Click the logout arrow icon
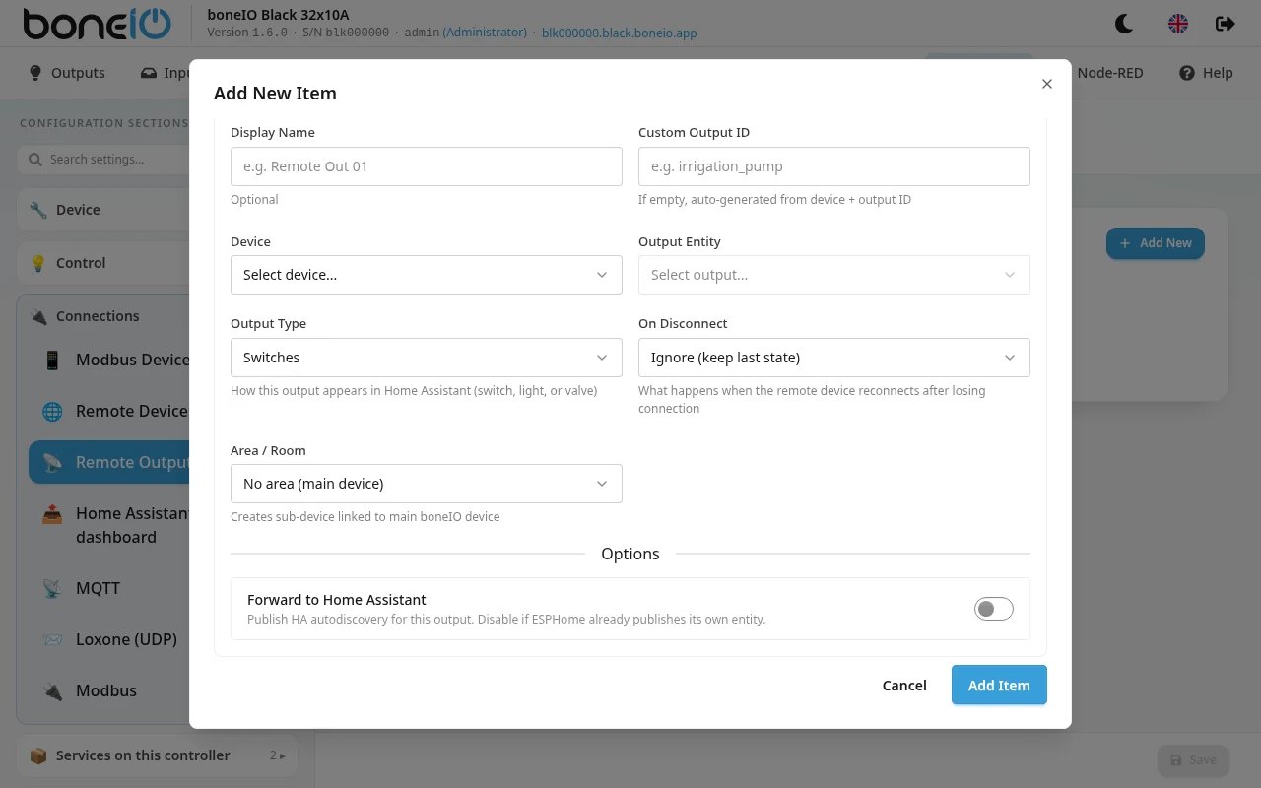The image size is (1261, 788). coord(1225,24)
